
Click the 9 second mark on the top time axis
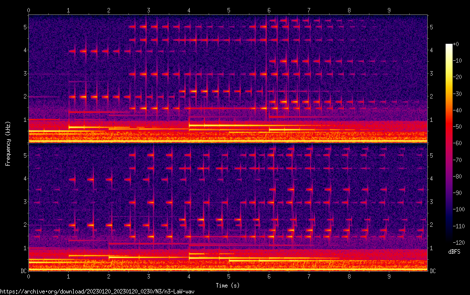click(389, 10)
